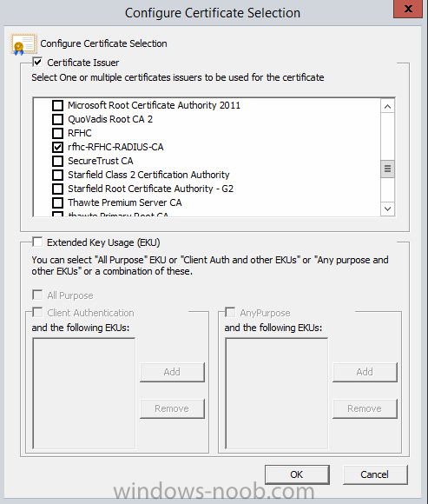Check Starfield Class 2 Certification Authority
This screenshot has width=428, height=504.
pos(58,175)
